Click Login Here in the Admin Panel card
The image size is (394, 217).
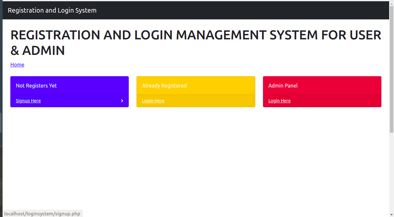point(279,100)
